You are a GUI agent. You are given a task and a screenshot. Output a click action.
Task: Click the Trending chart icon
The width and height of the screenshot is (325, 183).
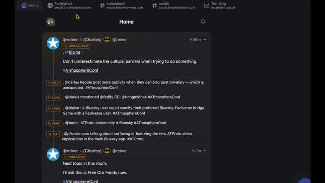click(x=206, y=5)
